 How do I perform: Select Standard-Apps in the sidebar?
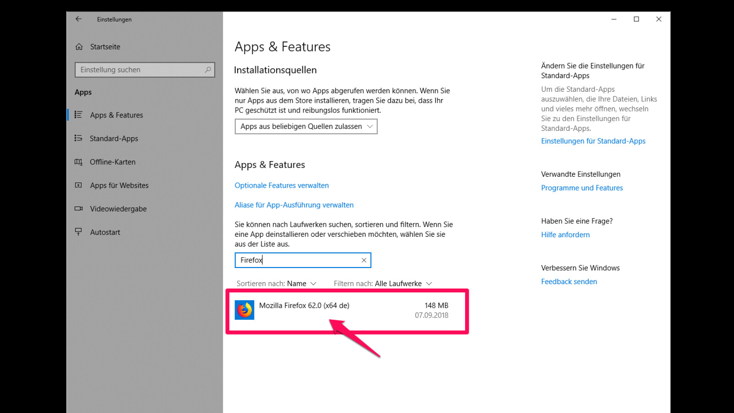[x=114, y=139]
